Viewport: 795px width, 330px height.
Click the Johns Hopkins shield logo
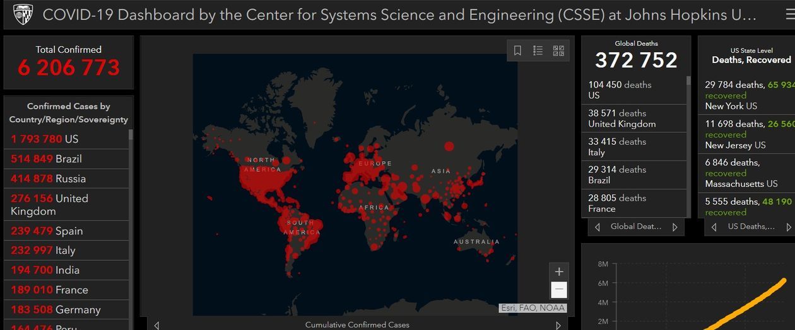[x=23, y=14]
